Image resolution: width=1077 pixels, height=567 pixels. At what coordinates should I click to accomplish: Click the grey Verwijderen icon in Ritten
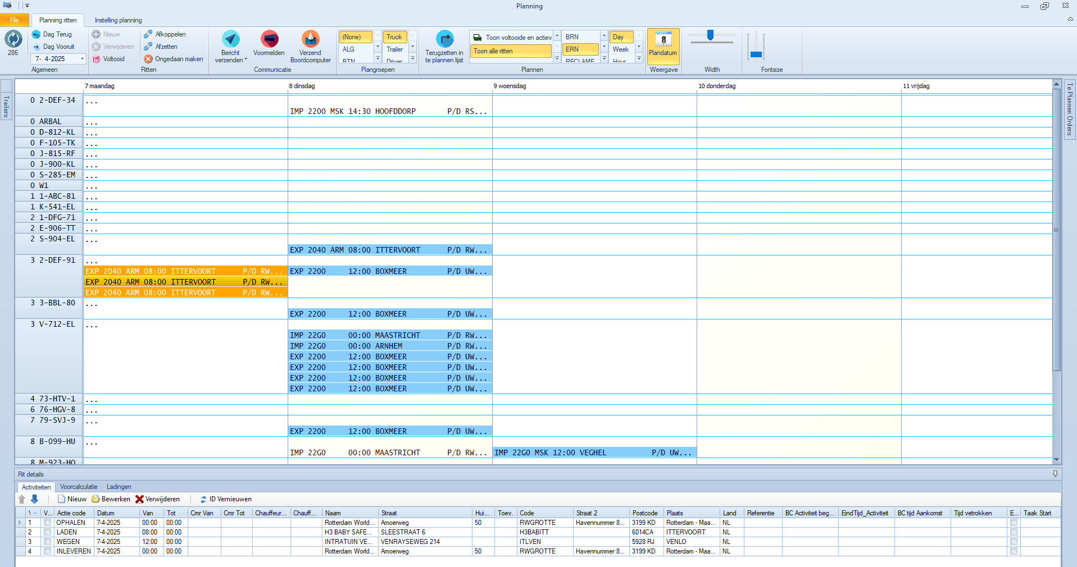tap(96, 47)
